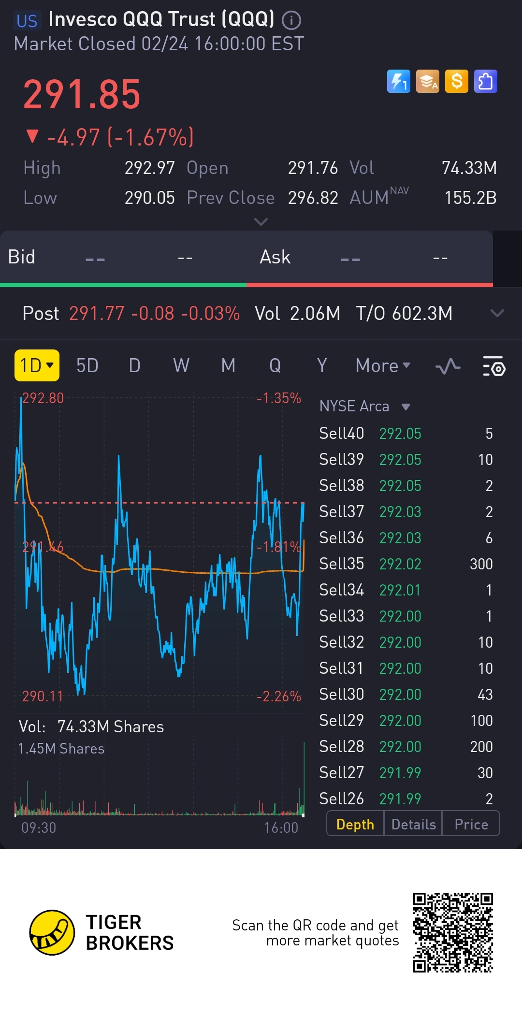This screenshot has height=1016, width=522.
Task: Tap the Tiger Brokers logo
Action: 52,932
